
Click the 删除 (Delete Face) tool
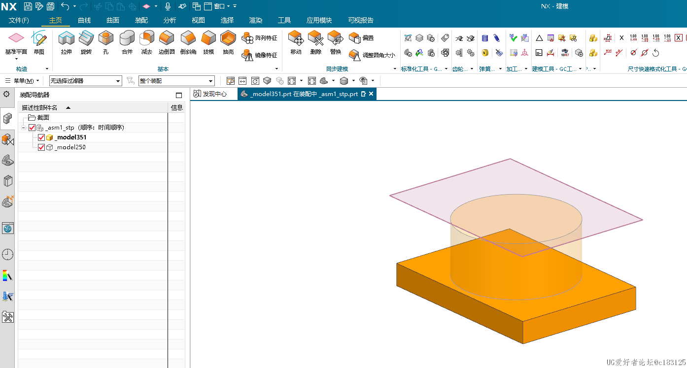(x=316, y=43)
